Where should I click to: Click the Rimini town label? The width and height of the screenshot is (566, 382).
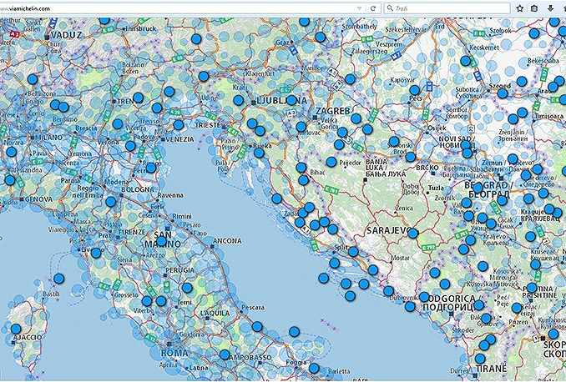[182, 216]
